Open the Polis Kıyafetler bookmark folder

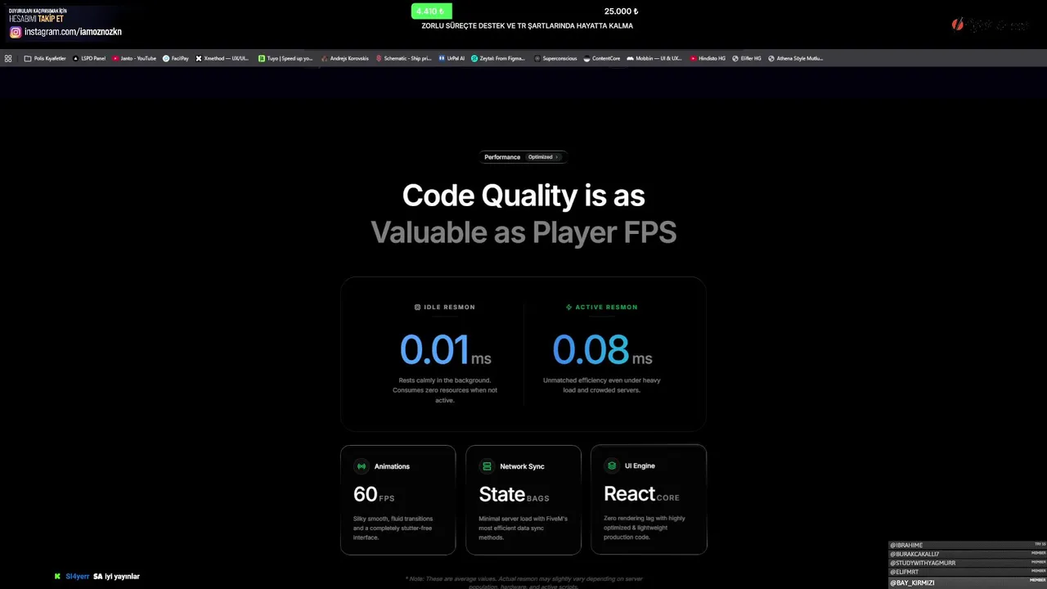click(45, 59)
